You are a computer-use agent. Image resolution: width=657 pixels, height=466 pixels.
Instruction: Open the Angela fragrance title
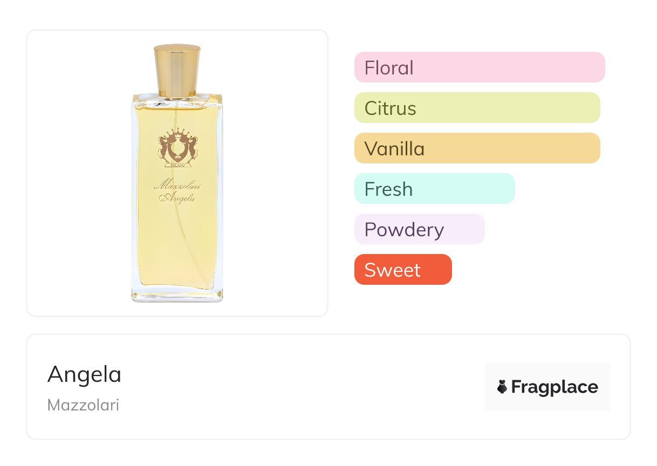pos(85,374)
